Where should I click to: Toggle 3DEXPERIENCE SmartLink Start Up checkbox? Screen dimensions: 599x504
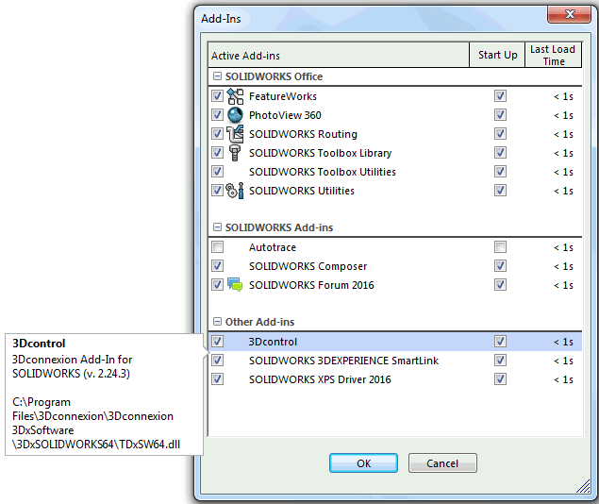coord(500,360)
